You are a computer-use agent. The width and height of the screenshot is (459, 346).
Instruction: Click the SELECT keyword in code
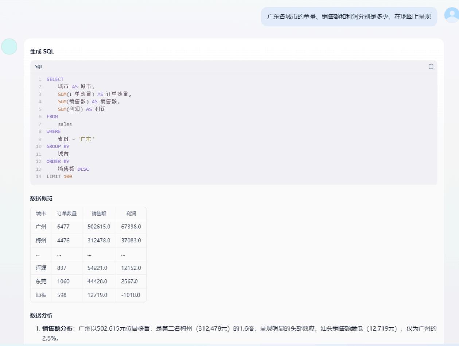tap(55, 79)
